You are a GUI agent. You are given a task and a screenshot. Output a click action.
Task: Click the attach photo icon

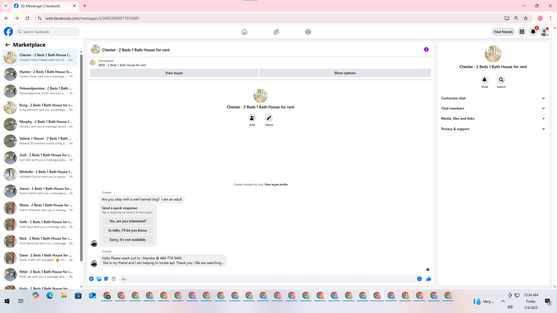coord(99,279)
